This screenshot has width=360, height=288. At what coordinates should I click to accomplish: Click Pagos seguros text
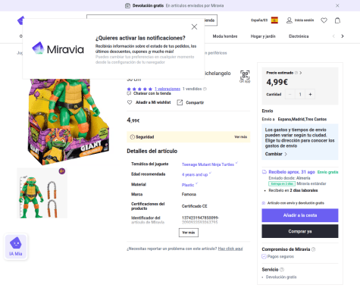click(x=280, y=257)
